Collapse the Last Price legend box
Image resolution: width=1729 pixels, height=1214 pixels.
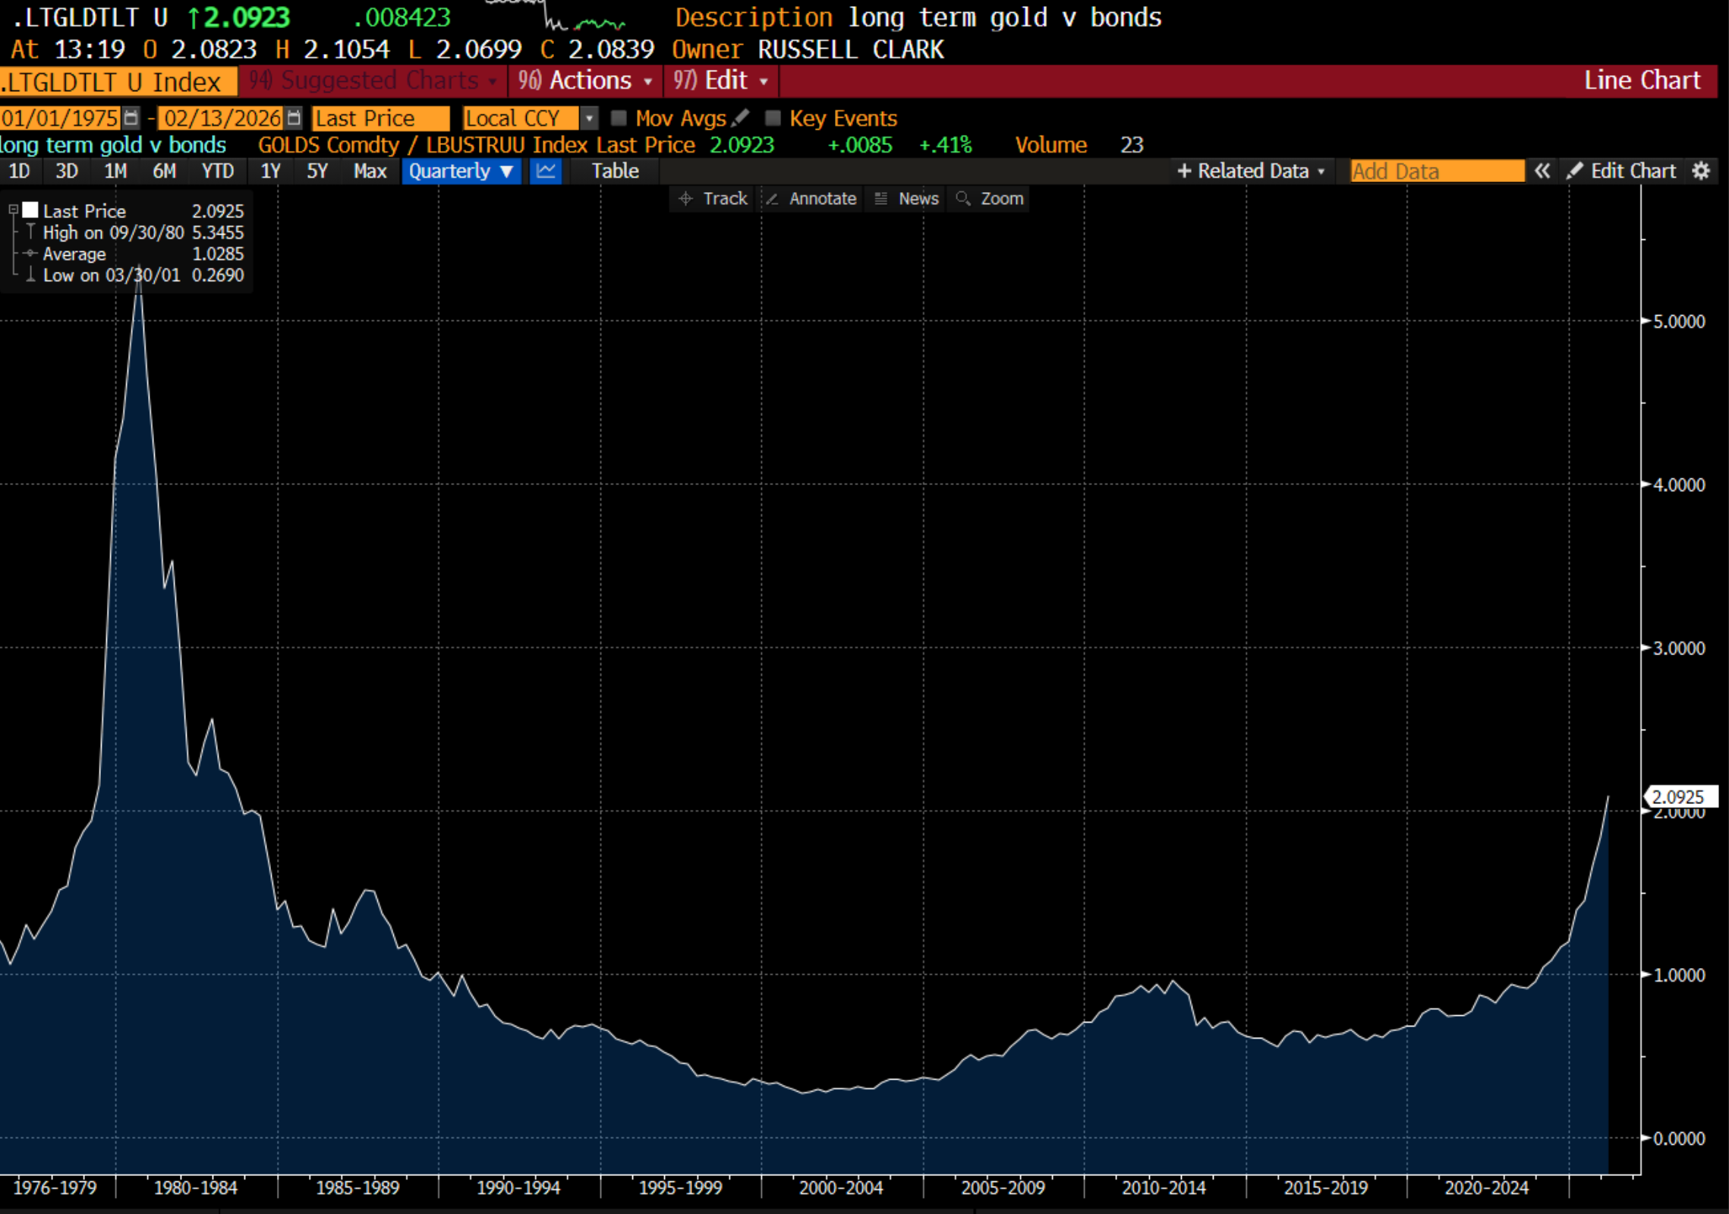coord(13,210)
